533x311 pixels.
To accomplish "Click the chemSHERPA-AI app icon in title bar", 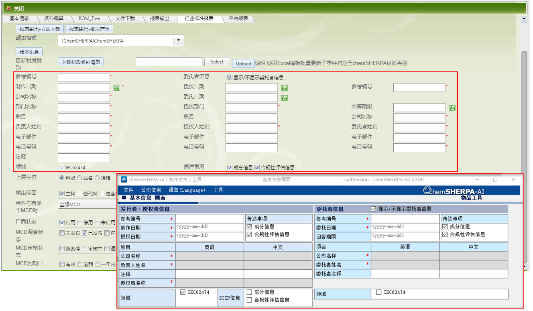I will click(124, 179).
